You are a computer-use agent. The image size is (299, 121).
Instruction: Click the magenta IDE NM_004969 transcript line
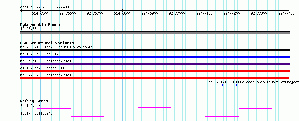155,108
